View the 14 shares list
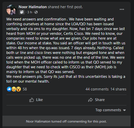The width and height of the screenshot is (134, 128). 118,89
